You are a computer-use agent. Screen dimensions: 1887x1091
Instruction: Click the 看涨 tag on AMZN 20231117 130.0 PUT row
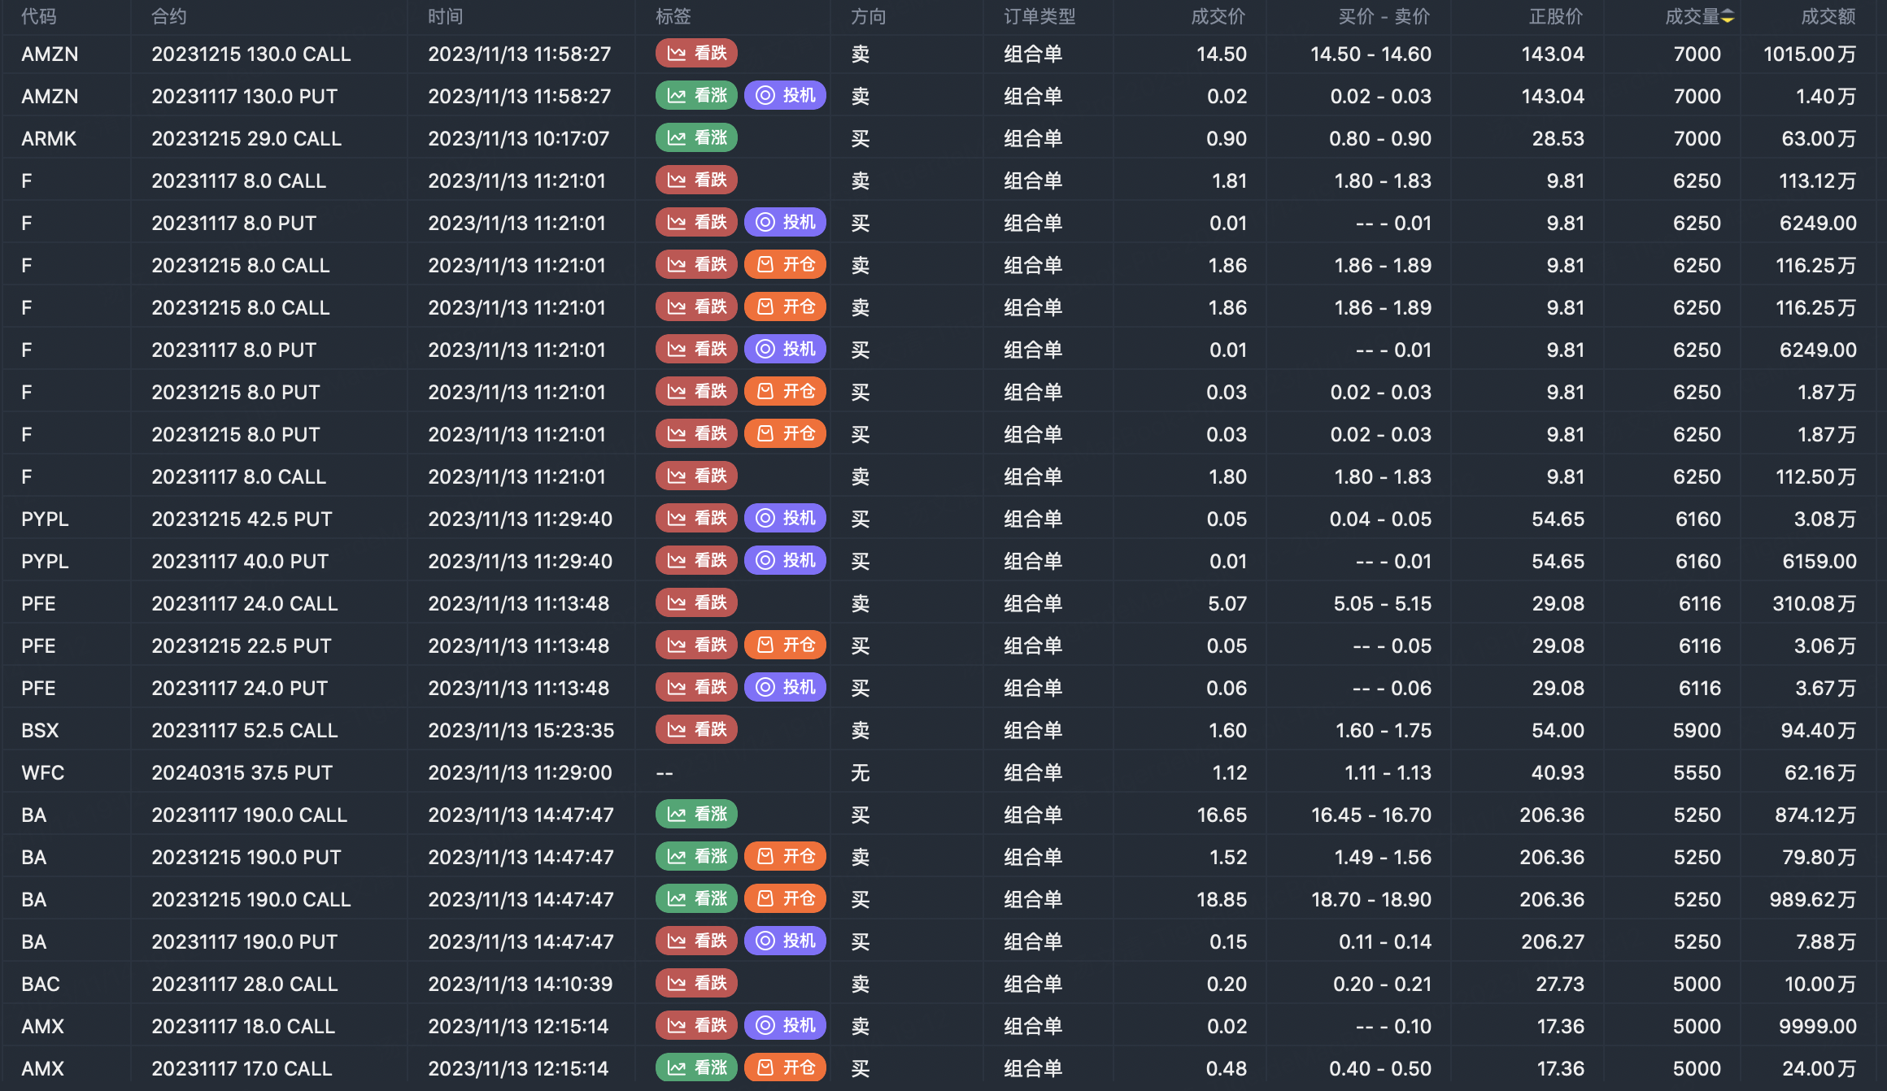696,96
